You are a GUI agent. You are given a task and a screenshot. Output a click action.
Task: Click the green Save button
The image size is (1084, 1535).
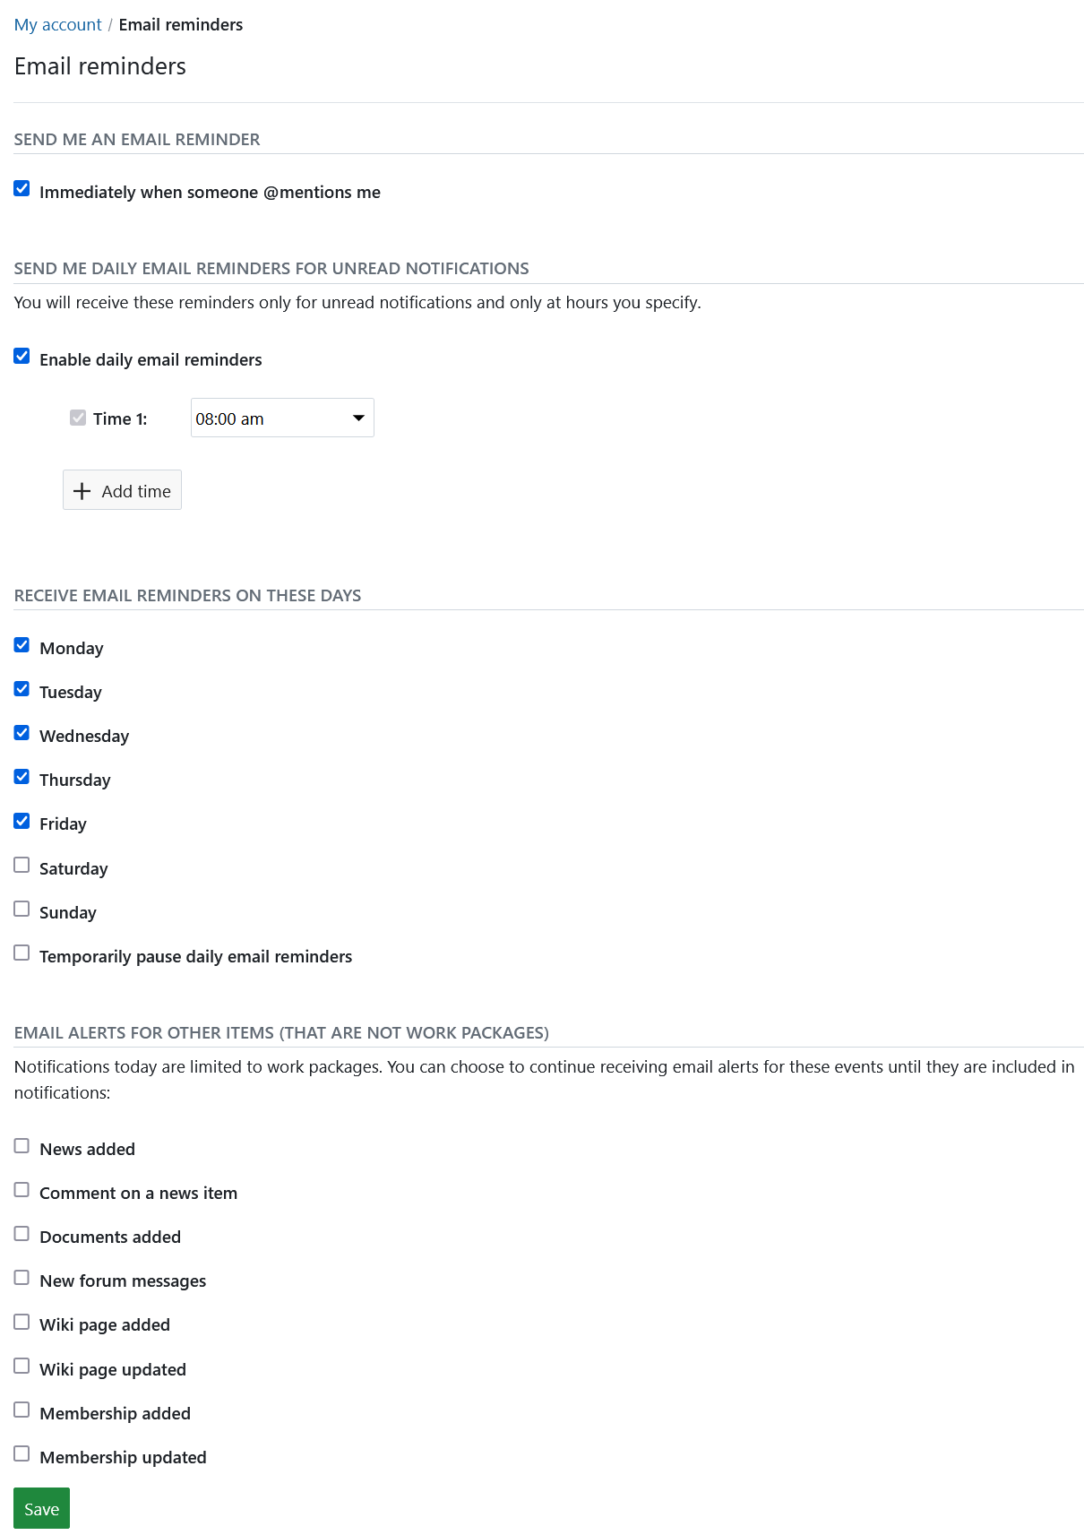41,1509
